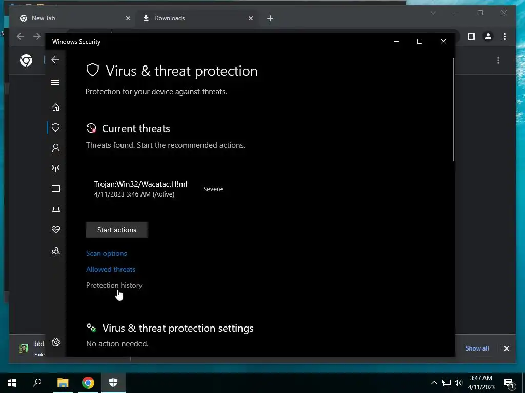Open Chrome profile avatar menu

488,36
